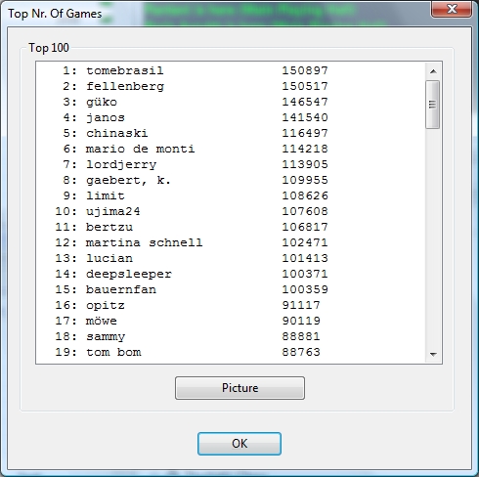Click the game count 106817
479x477 pixels.
click(x=305, y=227)
